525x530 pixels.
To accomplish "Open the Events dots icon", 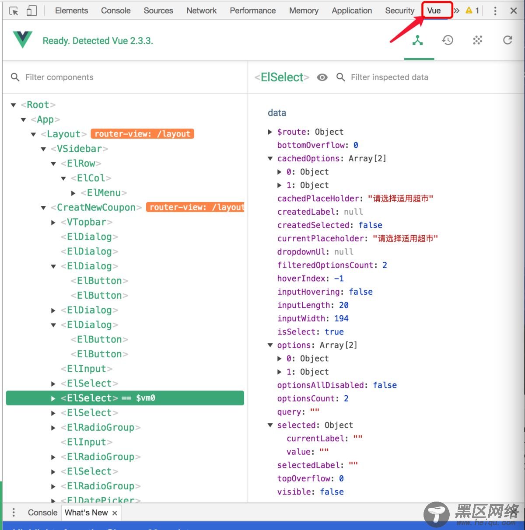I will [477, 40].
